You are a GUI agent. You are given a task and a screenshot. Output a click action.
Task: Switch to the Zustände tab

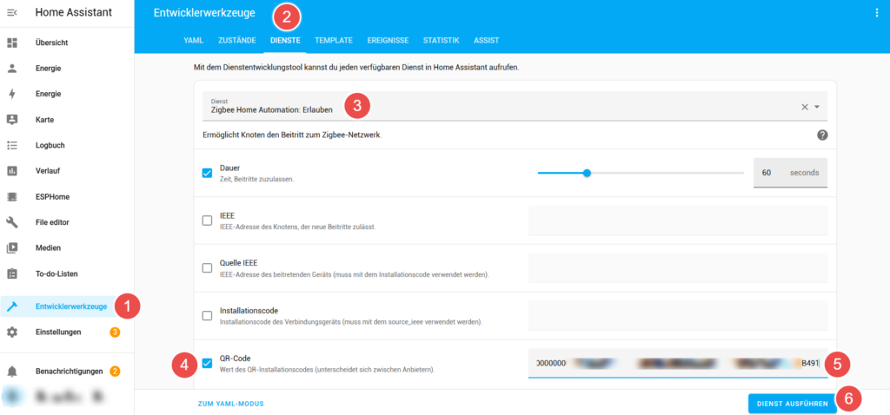pyautogui.click(x=236, y=40)
